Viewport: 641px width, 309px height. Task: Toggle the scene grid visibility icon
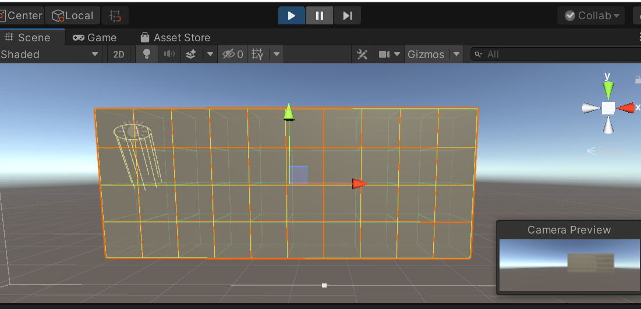coord(257,54)
